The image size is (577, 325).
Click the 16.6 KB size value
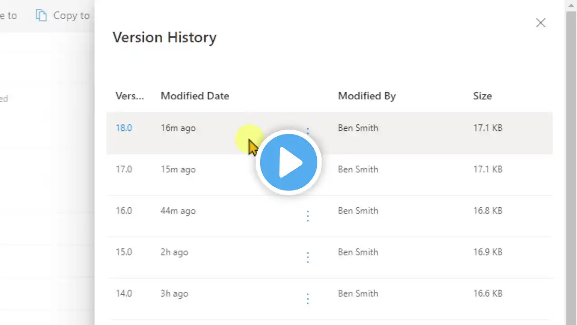(487, 293)
